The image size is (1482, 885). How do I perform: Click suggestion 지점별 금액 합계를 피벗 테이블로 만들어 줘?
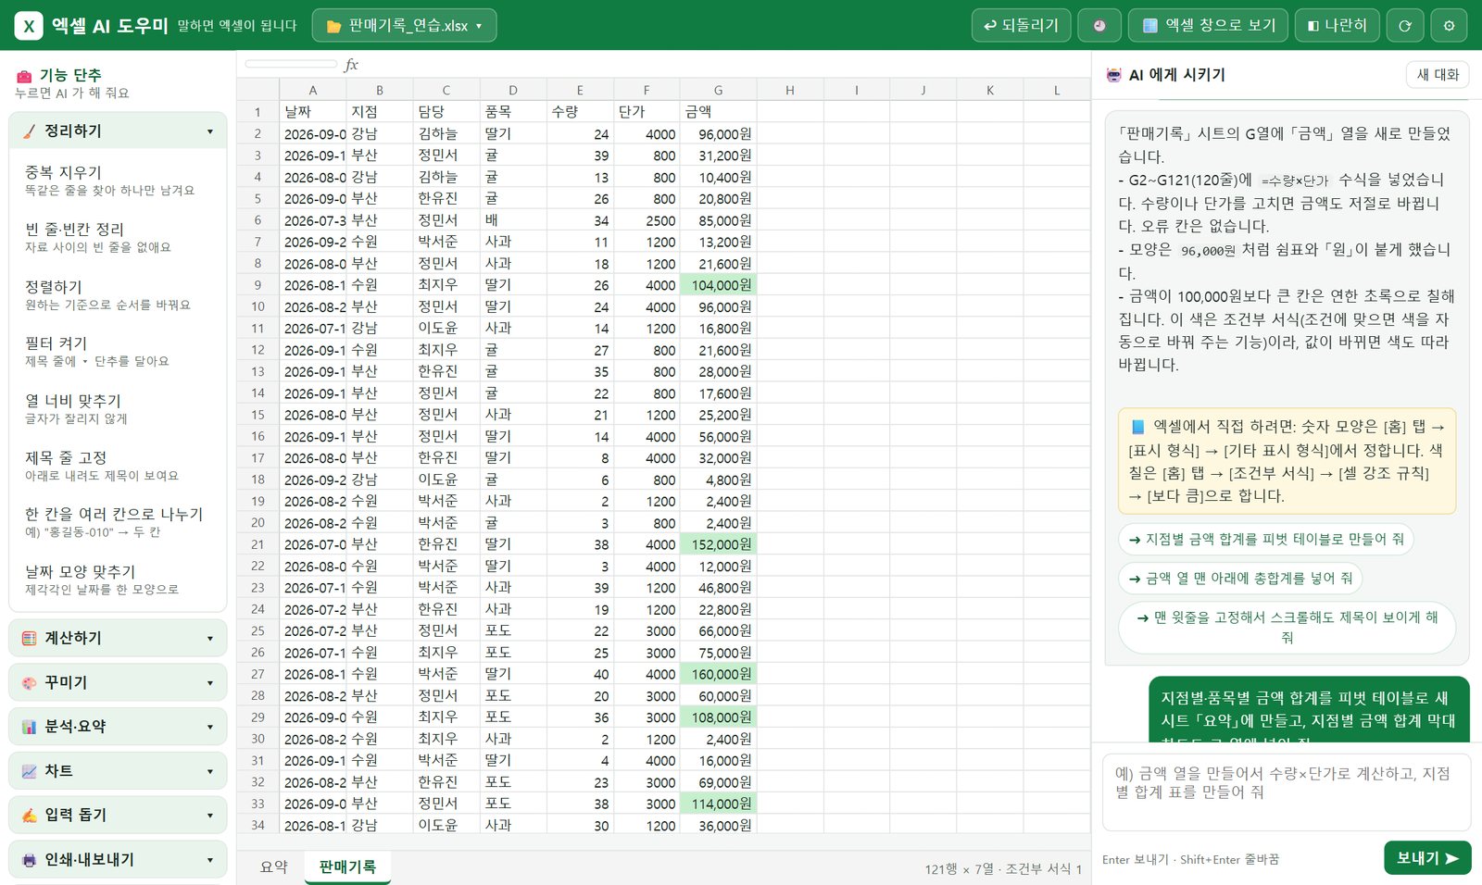pyautogui.click(x=1265, y=539)
